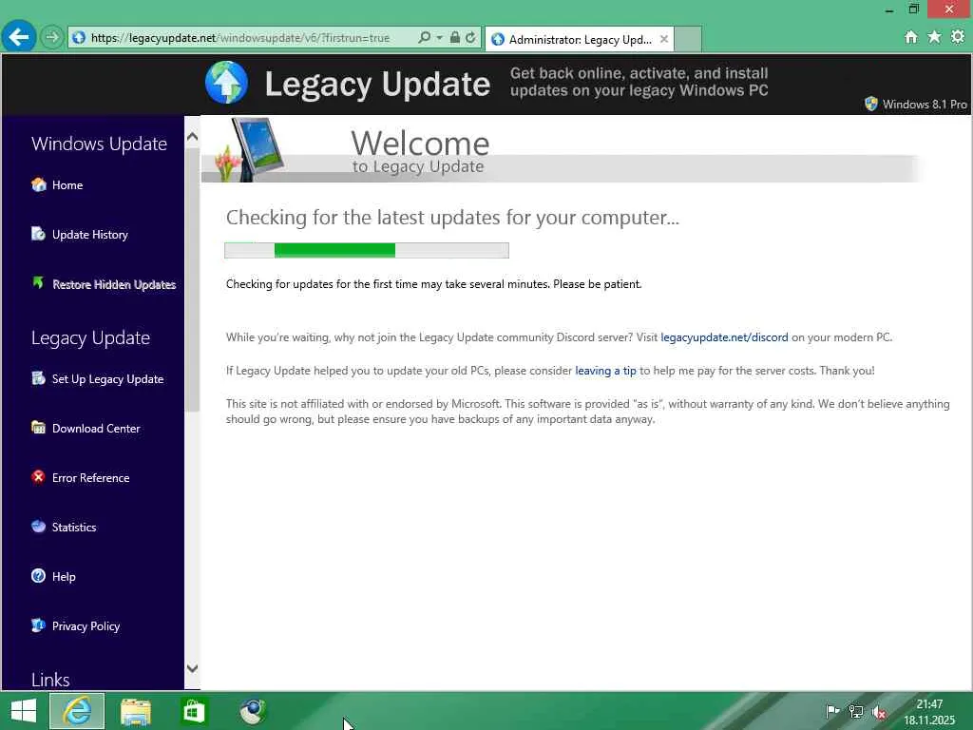Open Action Center flag in tray

click(x=832, y=711)
